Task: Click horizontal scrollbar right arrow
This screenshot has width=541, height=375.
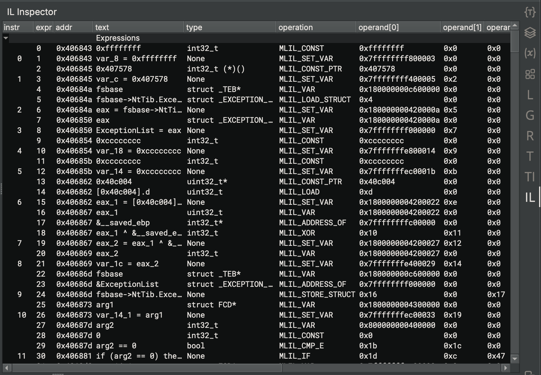Action: pos(506,368)
